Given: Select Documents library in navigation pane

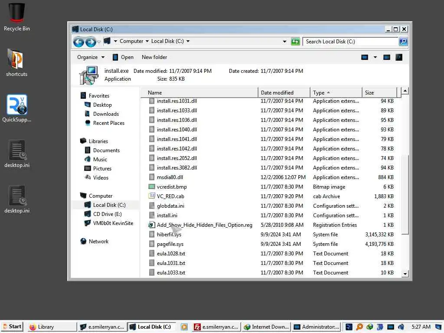Looking at the screenshot, I should (x=106, y=150).
